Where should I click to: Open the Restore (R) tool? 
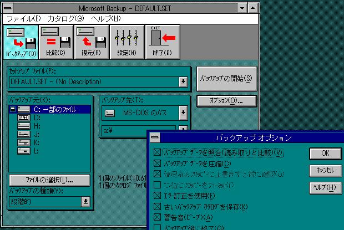click(x=91, y=42)
